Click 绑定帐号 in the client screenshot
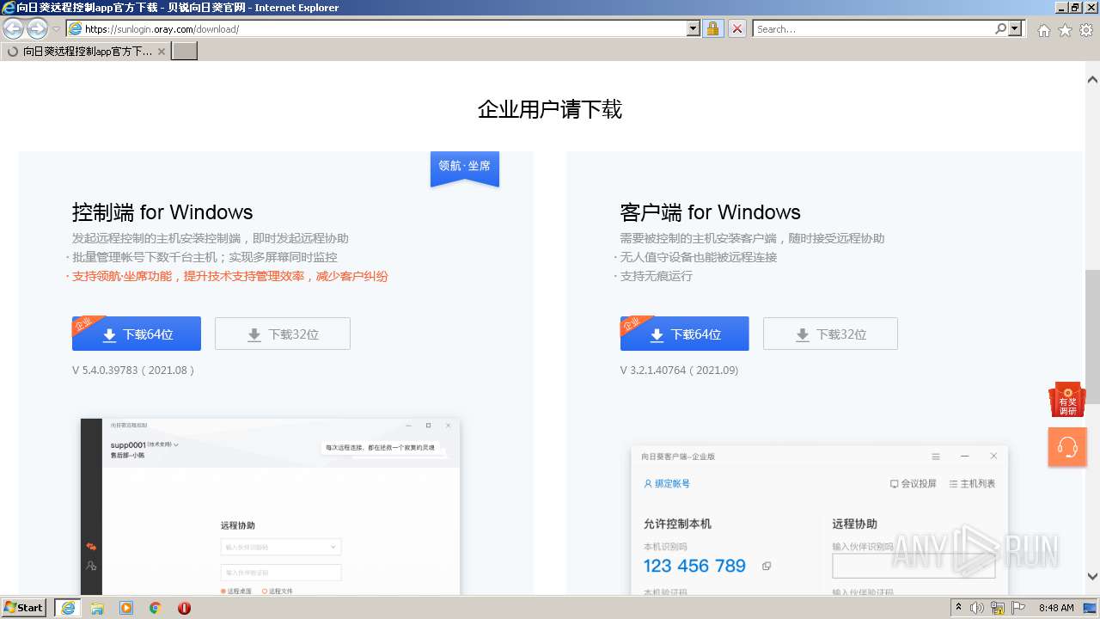The height and width of the screenshot is (619, 1100). tap(667, 484)
